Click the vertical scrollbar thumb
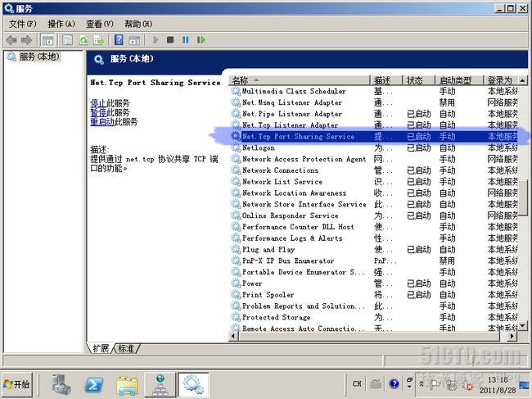The height and width of the screenshot is (399, 532). coord(523,197)
